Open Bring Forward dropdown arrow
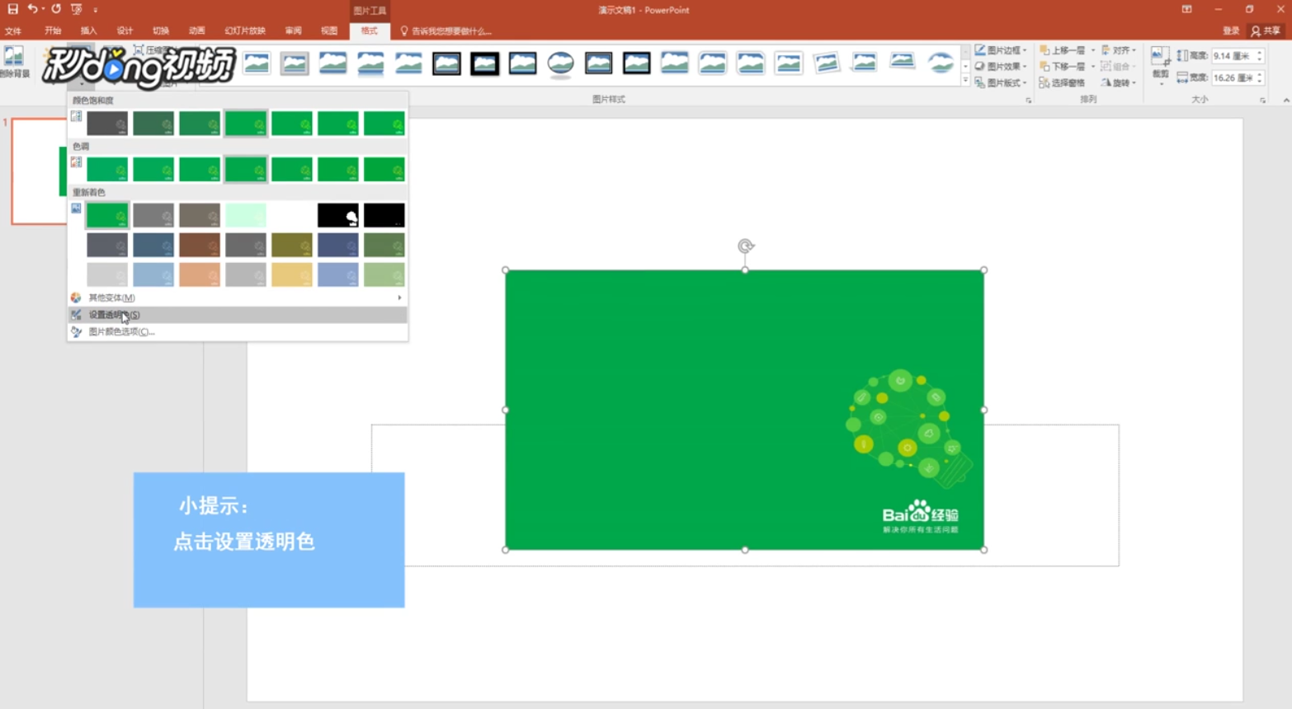This screenshot has width=1292, height=709. coord(1093,50)
